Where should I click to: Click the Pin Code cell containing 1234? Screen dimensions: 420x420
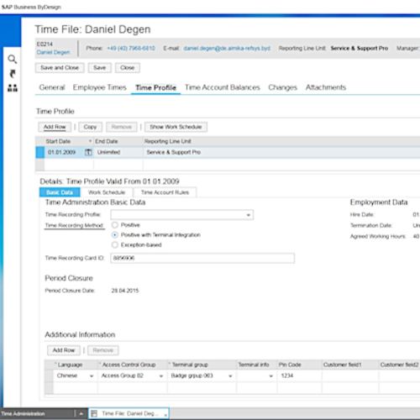[299, 375]
